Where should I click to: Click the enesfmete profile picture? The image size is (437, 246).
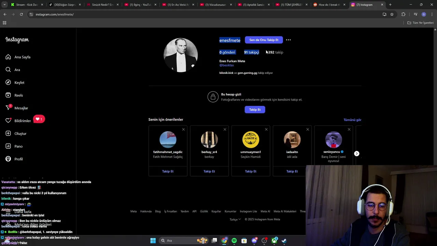(181, 55)
